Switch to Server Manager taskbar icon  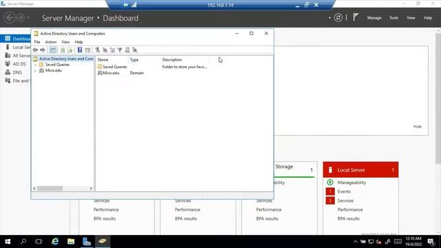87,242
